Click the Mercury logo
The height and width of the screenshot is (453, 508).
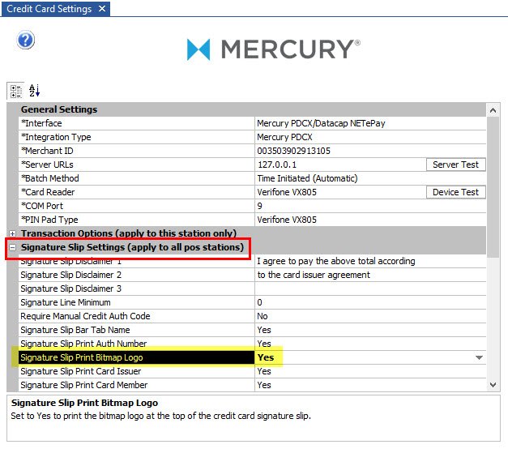(273, 50)
